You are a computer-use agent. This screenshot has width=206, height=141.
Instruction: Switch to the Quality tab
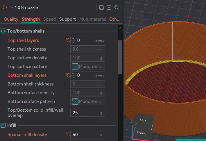pos(11,19)
